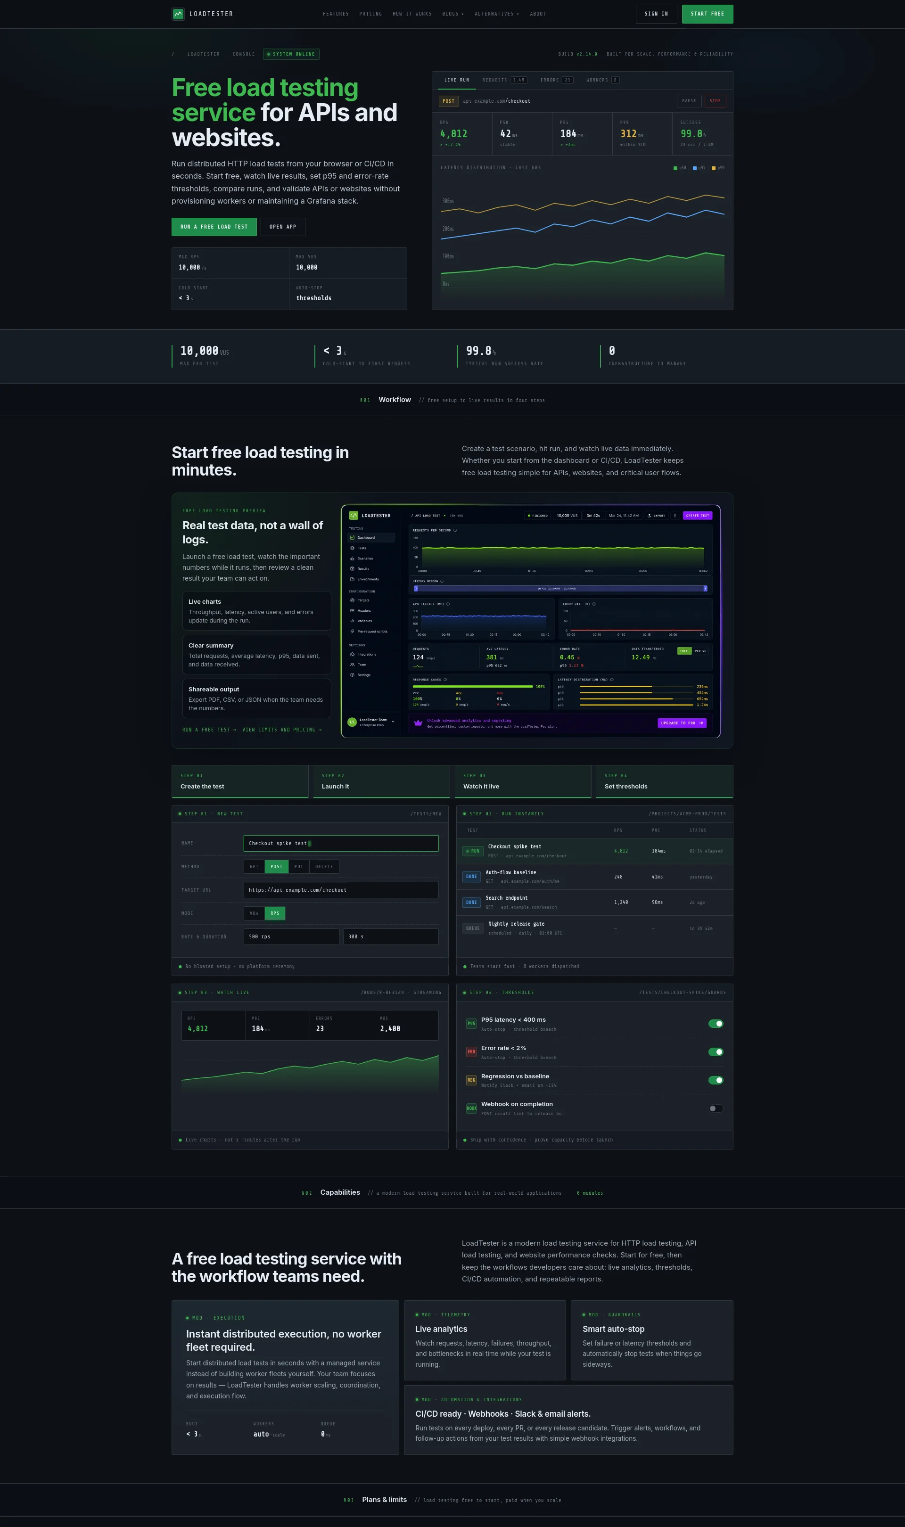The height and width of the screenshot is (1527, 905).
Task: Click the LT team avatar in preview
Action: click(x=352, y=722)
